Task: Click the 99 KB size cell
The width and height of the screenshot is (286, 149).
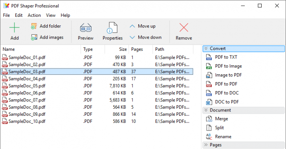Action: (120, 57)
